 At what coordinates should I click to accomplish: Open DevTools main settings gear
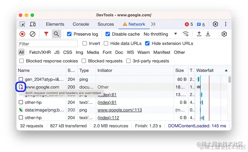215,24
